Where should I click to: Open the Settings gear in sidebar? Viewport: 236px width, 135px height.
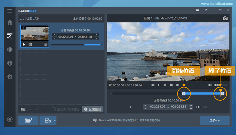pyautogui.click(x=10, y=77)
